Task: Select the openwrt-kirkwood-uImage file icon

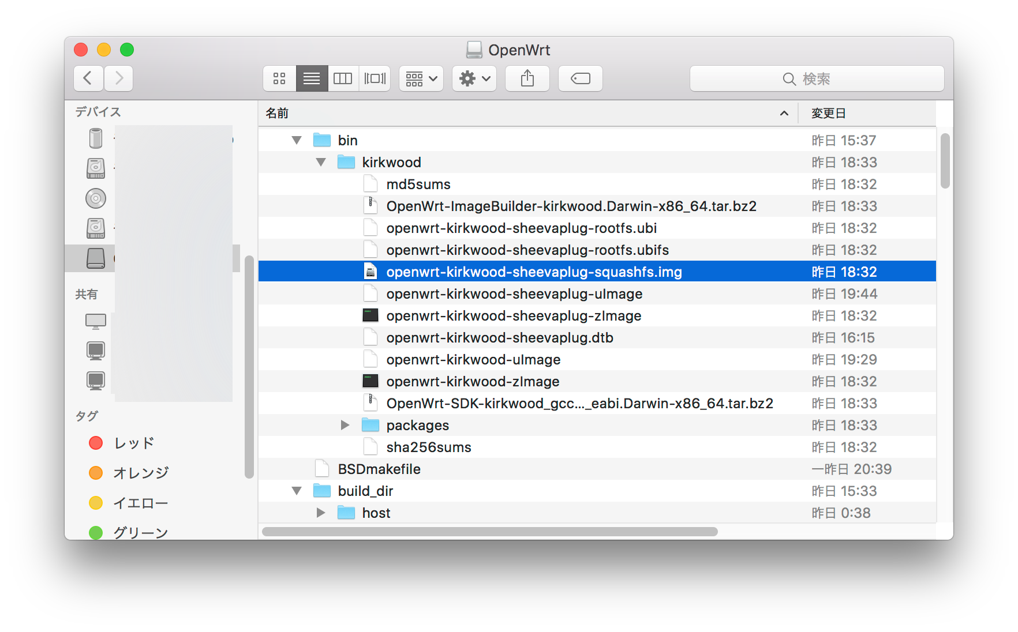Action: [370, 359]
